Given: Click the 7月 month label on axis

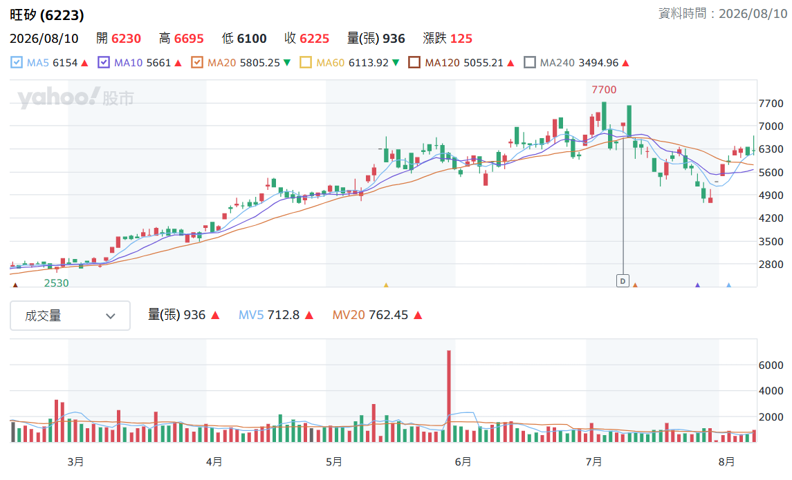Looking at the screenshot, I should pyautogui.click(x=594, y=461).
